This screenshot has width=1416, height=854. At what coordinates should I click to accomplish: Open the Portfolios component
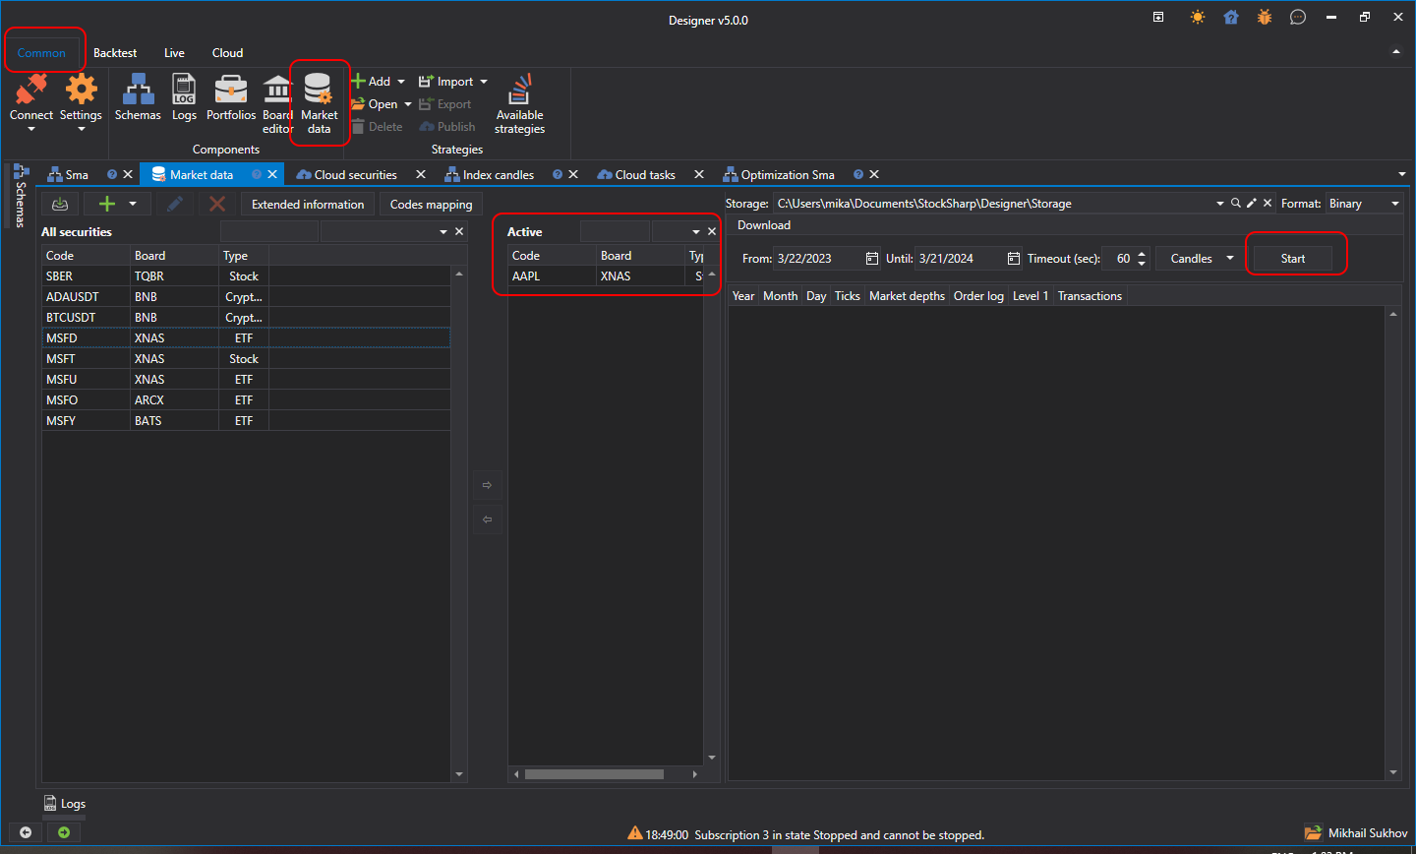click(231, 98)
